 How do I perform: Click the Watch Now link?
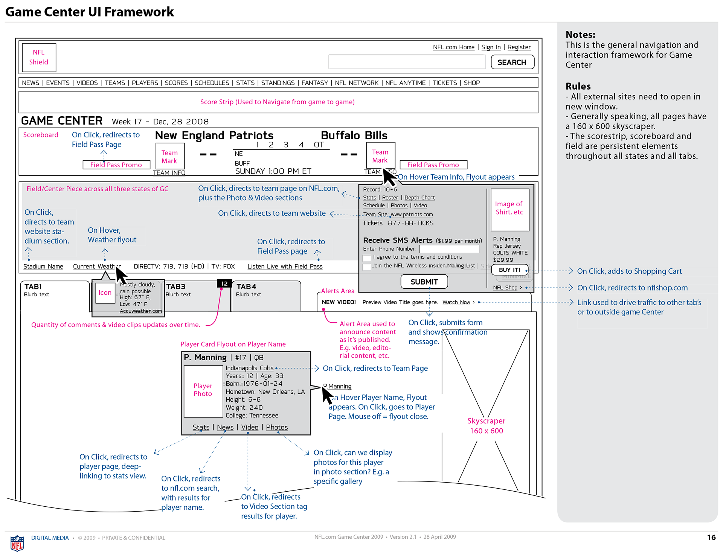click(x=456, y=302)
